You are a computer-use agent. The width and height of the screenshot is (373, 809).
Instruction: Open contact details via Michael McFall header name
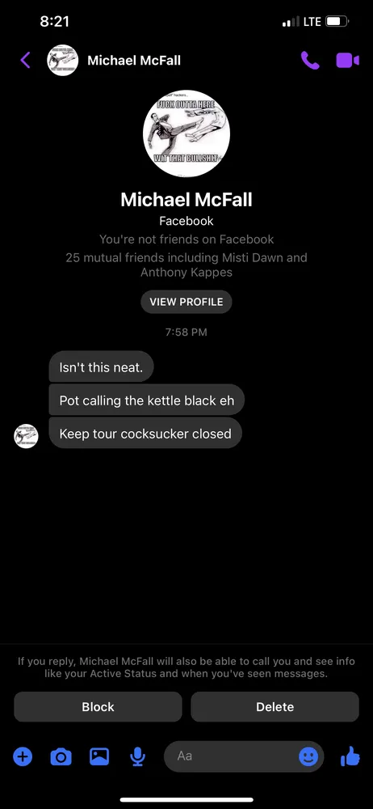pyautogui.click(x=134, y=61)
